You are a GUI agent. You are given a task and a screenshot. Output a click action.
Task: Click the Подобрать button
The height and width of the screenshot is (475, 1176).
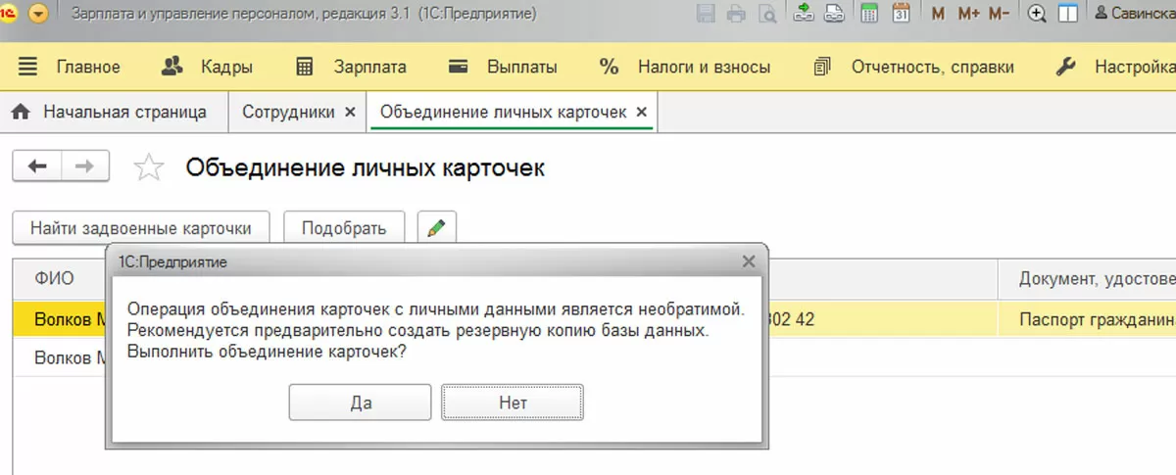[x=343, y=228]
